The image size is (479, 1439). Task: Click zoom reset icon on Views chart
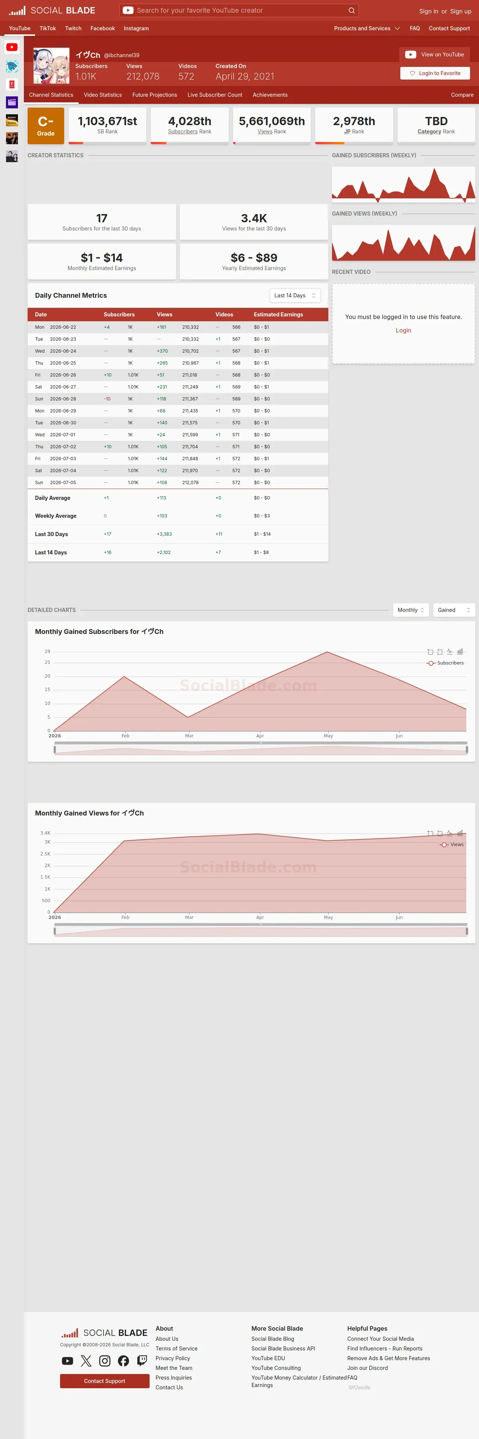440,833
